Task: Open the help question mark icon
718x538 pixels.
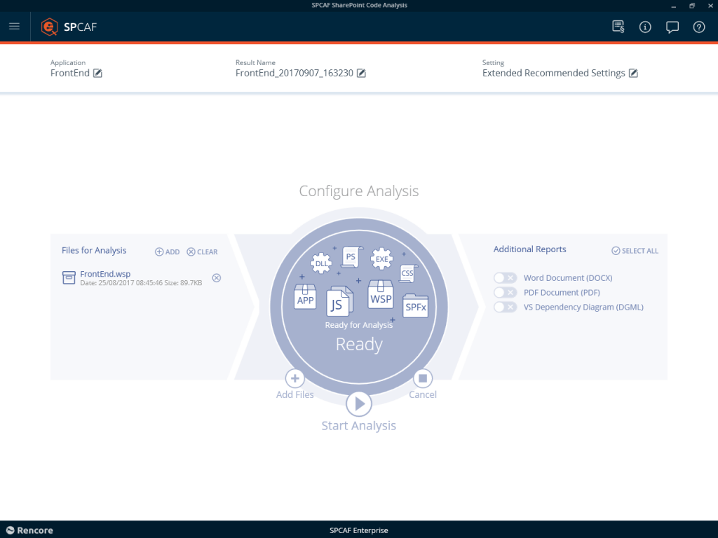Action: (x=699, y=27)
